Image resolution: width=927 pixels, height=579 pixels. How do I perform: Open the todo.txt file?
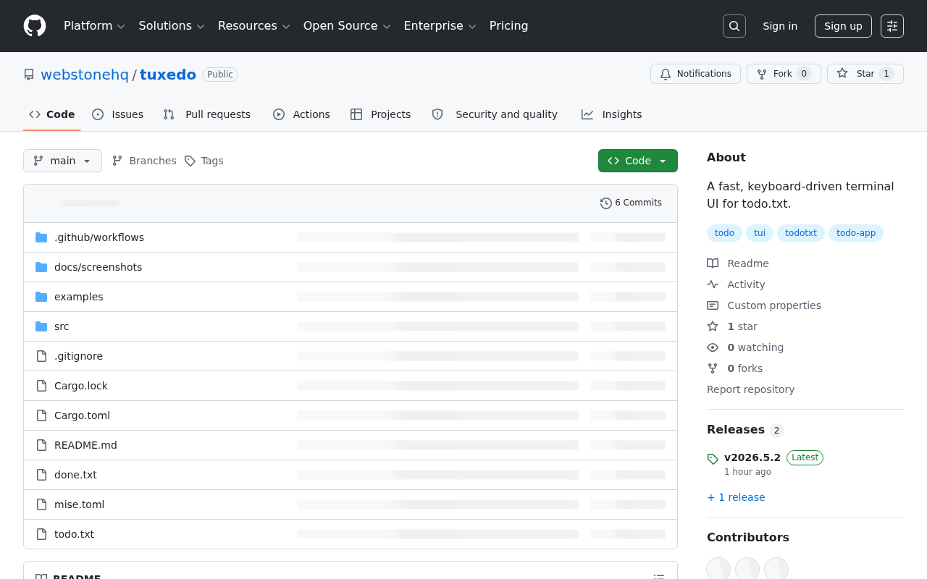pyautogui.click(x=74, y=534)
